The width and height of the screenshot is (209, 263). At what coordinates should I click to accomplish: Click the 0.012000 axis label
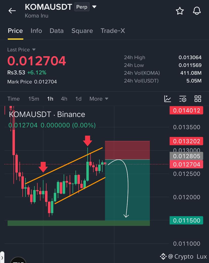click(187, 197)
